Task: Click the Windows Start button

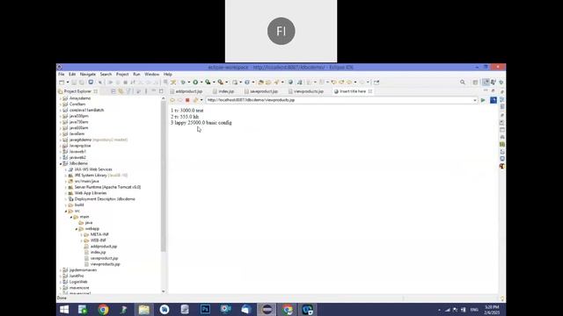Action: pos(64,310)
